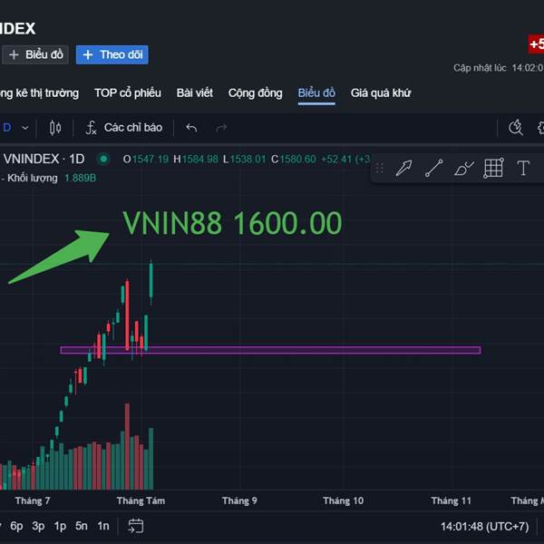The width and height of the screenshot is (544, 544).
Task: Open the thị trường statistics tab
Action: 39,93
